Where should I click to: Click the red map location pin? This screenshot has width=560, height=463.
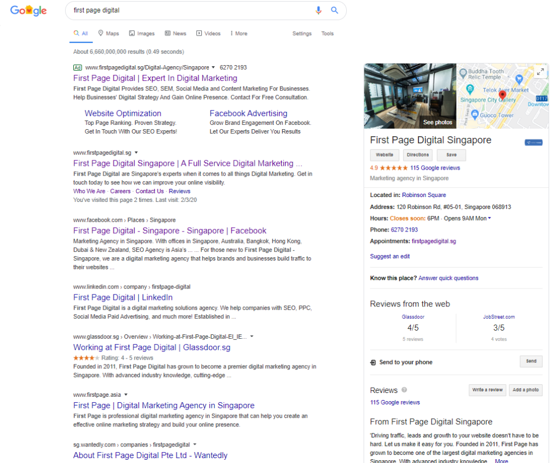pos(503,95)
